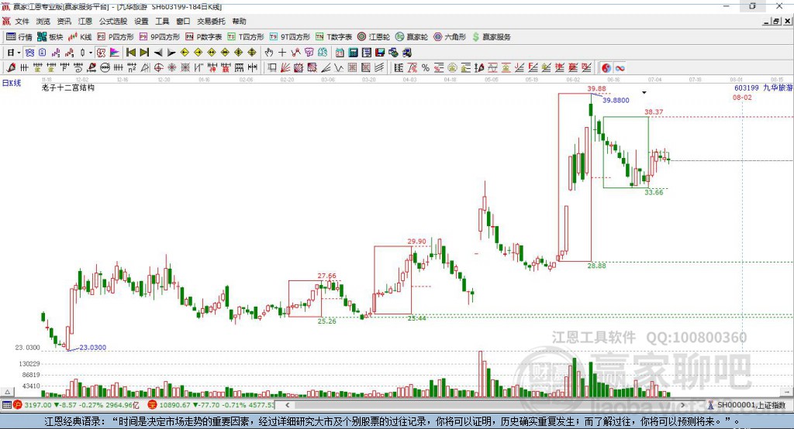Open the 行情 quotes view
The image size is (794, 429).
pos(19,37)
